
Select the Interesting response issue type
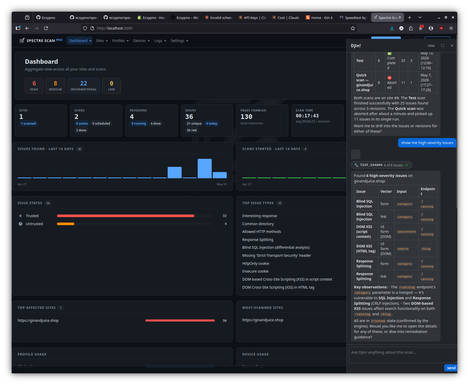260,216
